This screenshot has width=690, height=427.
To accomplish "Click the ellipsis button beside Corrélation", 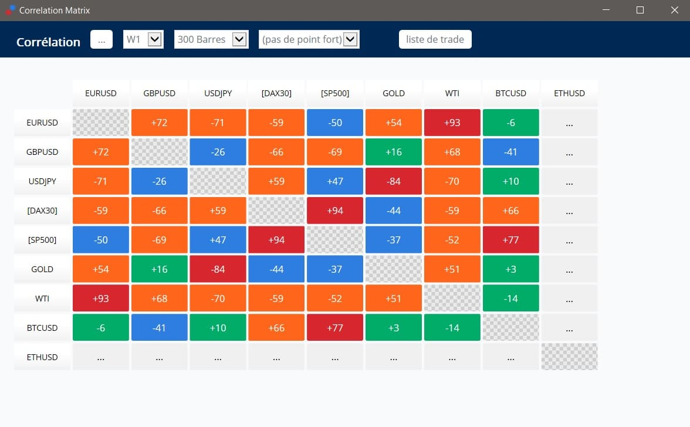I will (x=102, y=39).
